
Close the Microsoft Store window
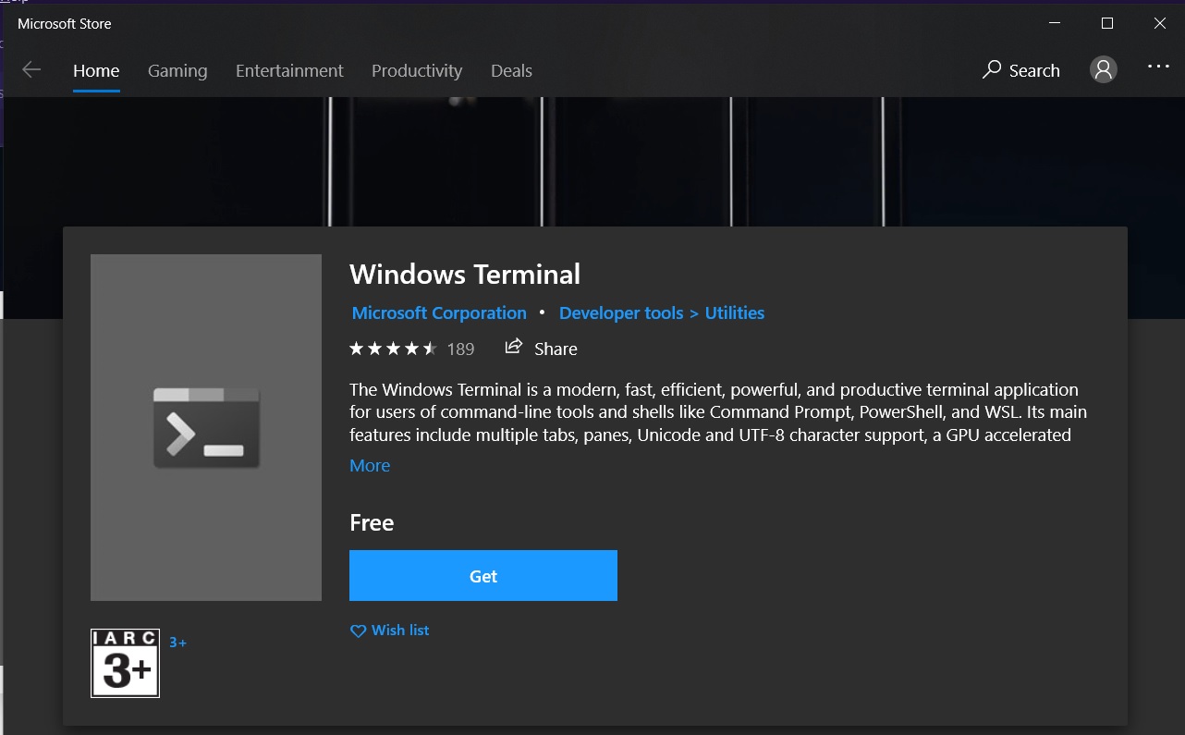1159,23
